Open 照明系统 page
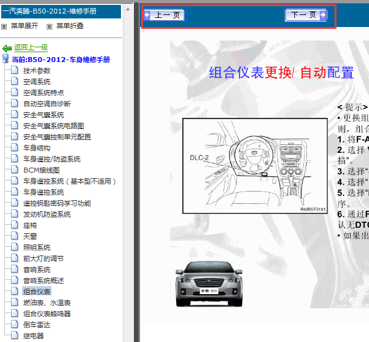 tap(37, 247)
